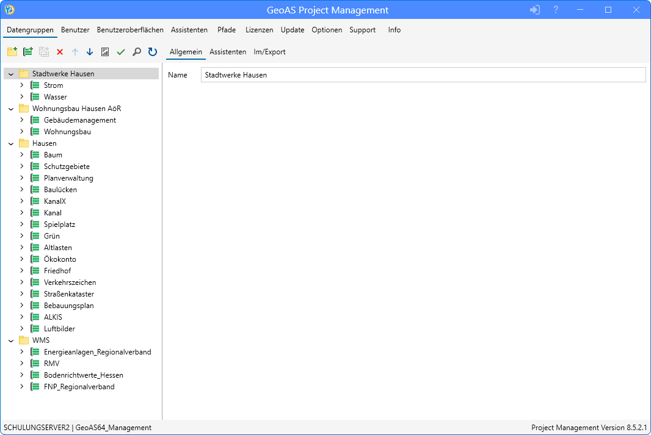Viewport: 651px width, 435px height.
Task: Click into the Name text field
Action: 423,75
